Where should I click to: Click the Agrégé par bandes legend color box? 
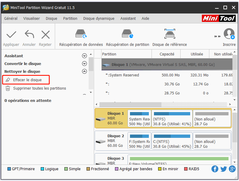click(117, 169)
